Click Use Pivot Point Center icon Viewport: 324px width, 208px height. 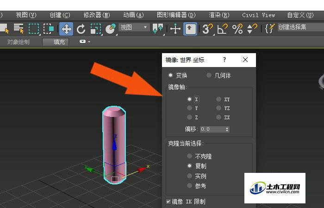pyautogui.click(x=158, y=29)
